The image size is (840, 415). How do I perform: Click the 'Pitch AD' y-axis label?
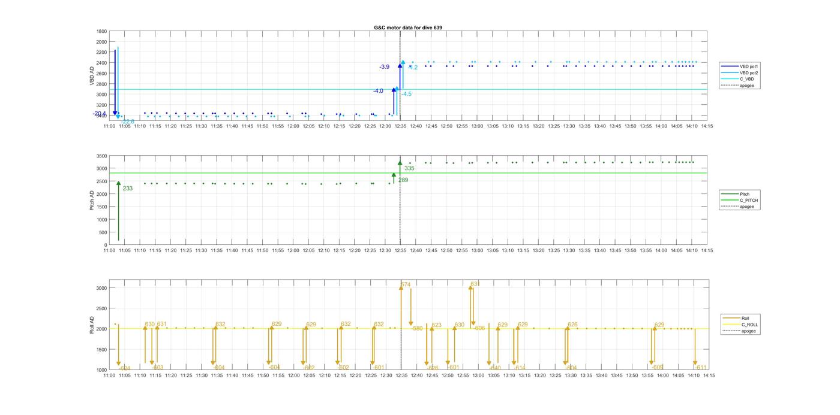point(92,200)
